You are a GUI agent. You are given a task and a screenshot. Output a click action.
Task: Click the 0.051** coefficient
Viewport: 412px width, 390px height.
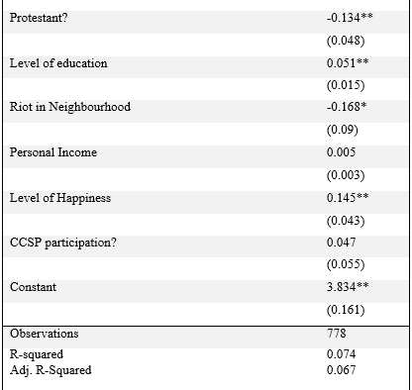348,63
